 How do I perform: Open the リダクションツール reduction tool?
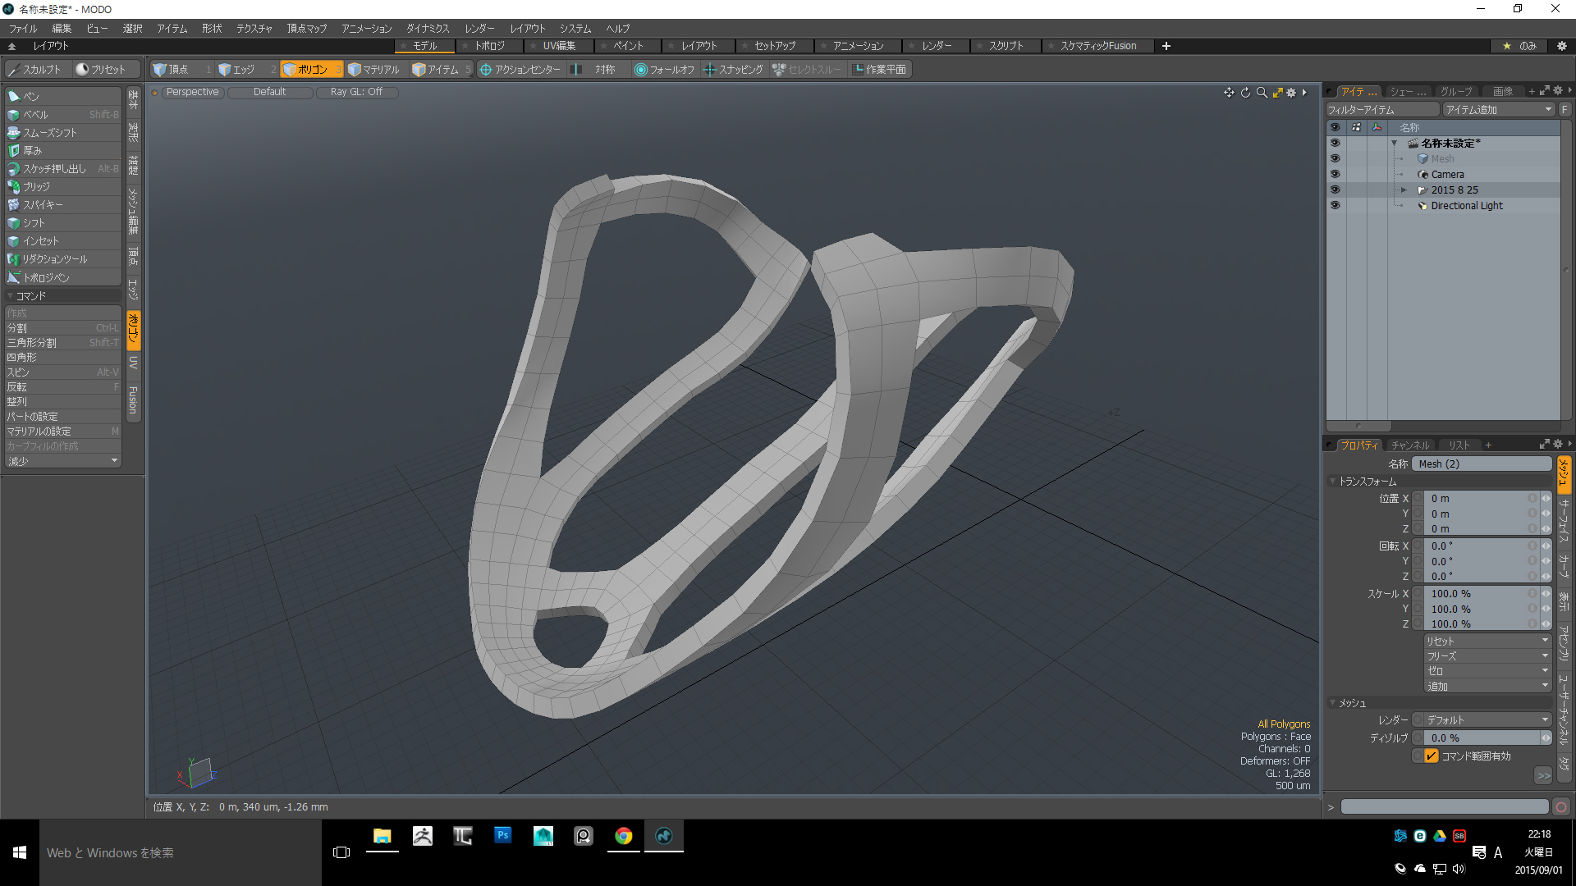63,258
